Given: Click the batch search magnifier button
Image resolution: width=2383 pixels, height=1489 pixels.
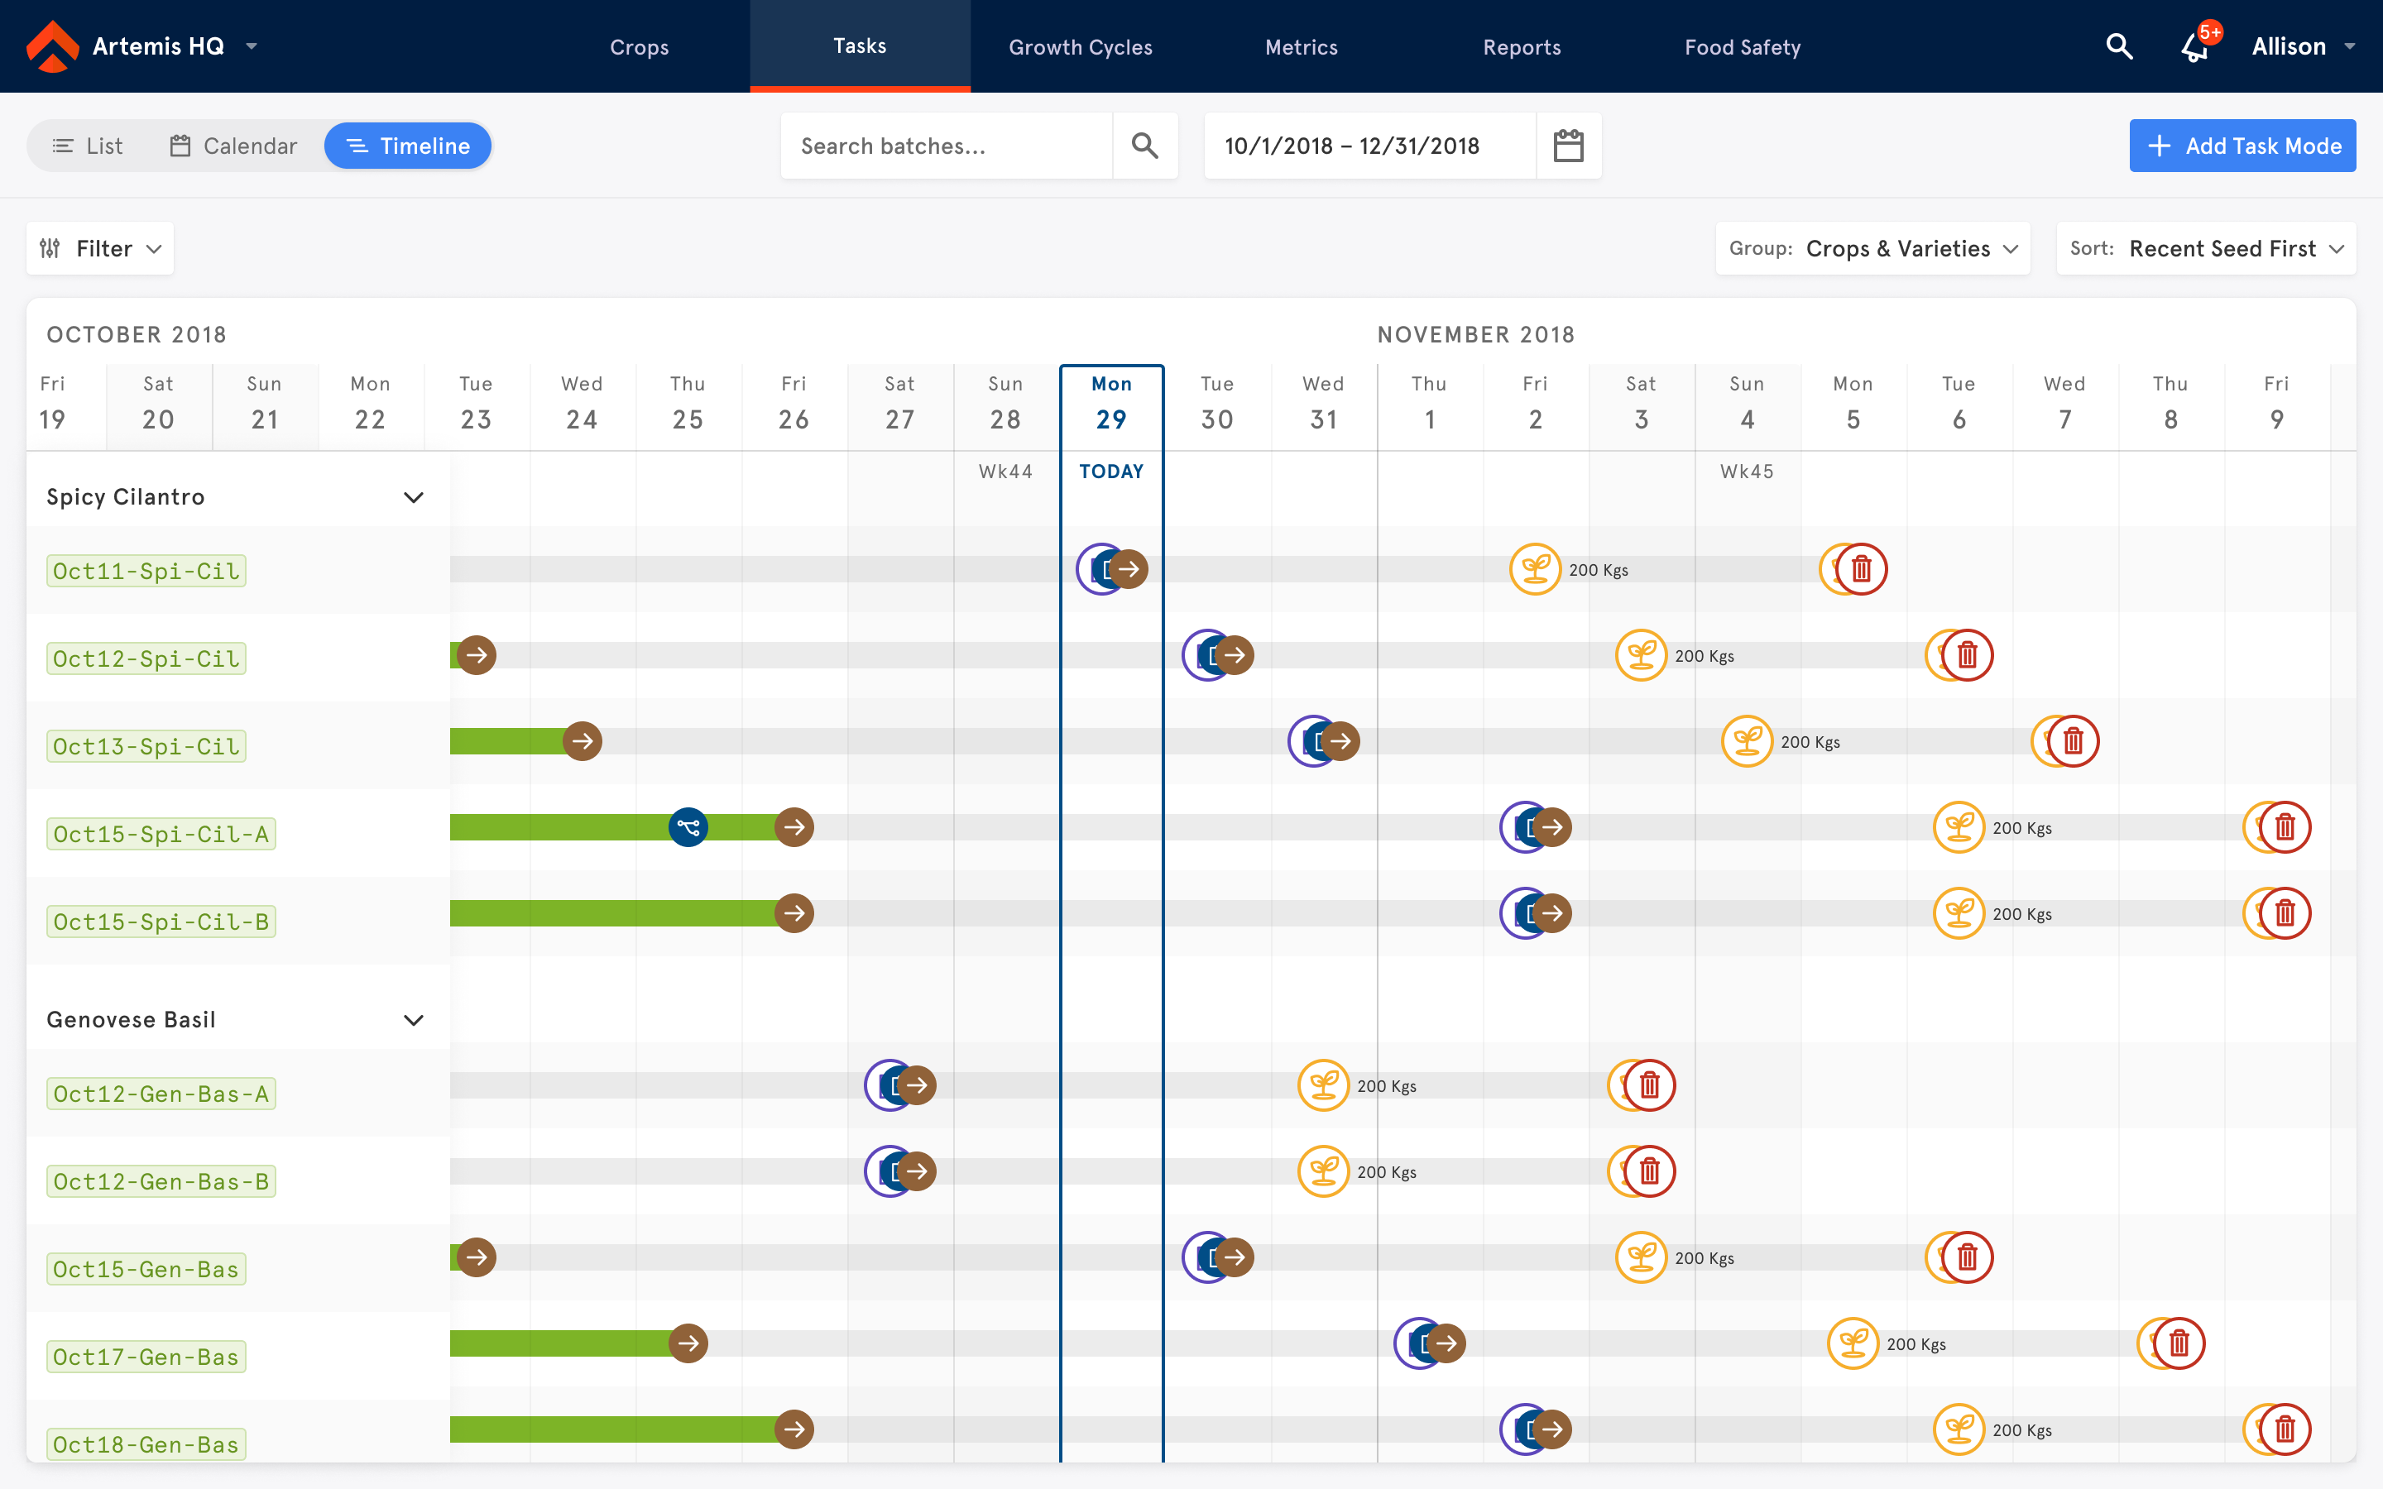Looking at the screenshot, I should click(x=1144, y=146).
